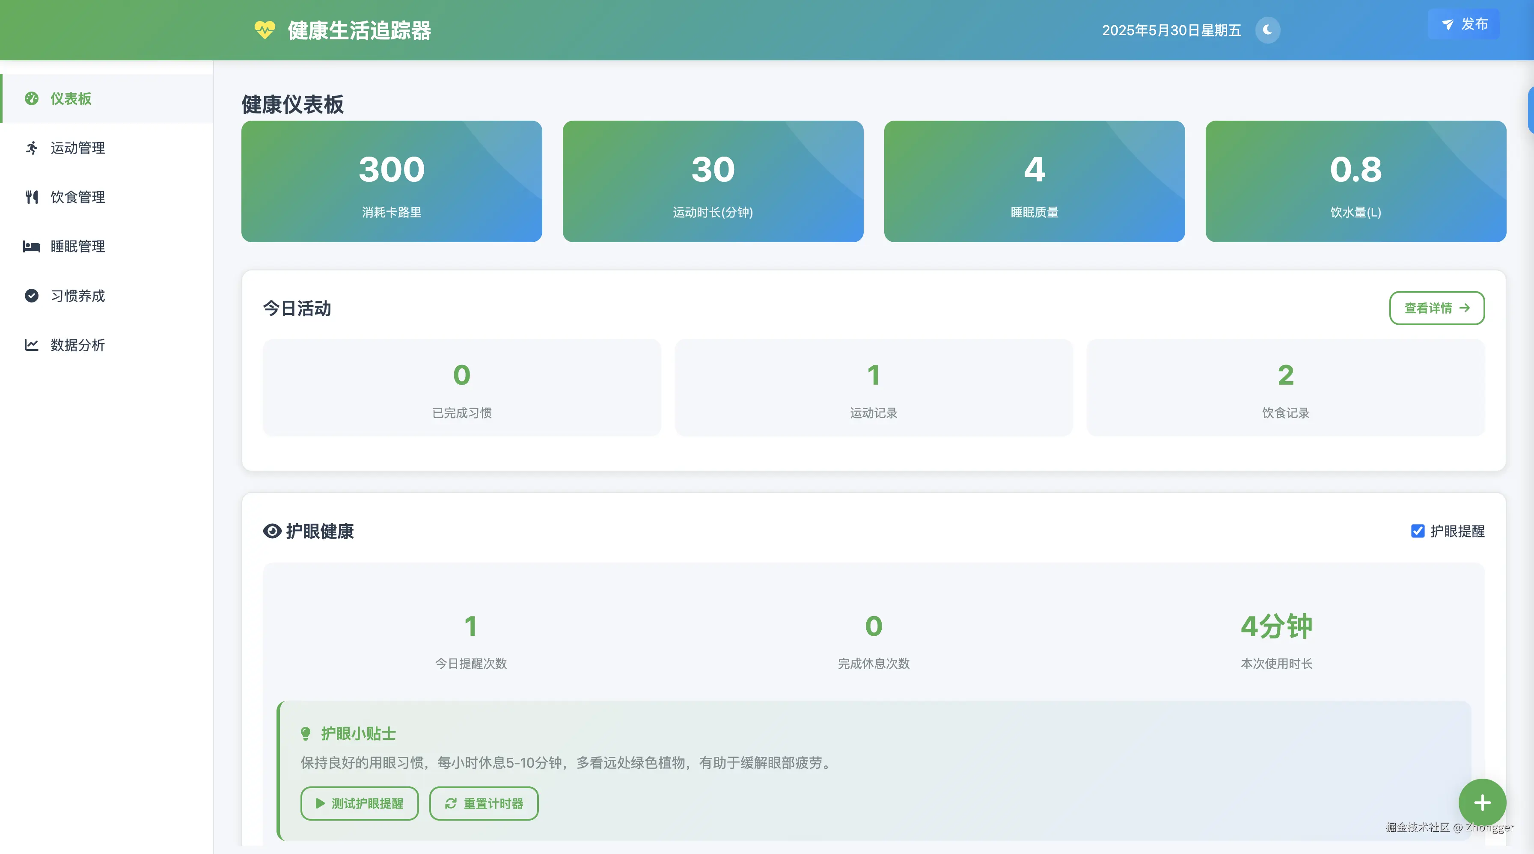Toggle dark mode with moon icon
The image size is (1534, 854).
pos(1267,30)
